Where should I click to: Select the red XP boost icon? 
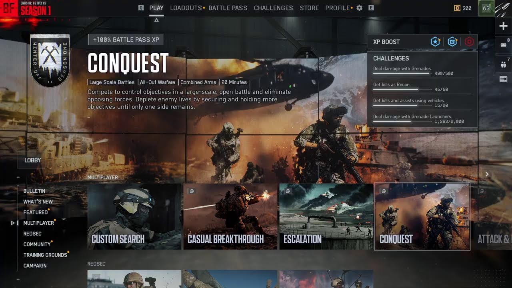469,42
